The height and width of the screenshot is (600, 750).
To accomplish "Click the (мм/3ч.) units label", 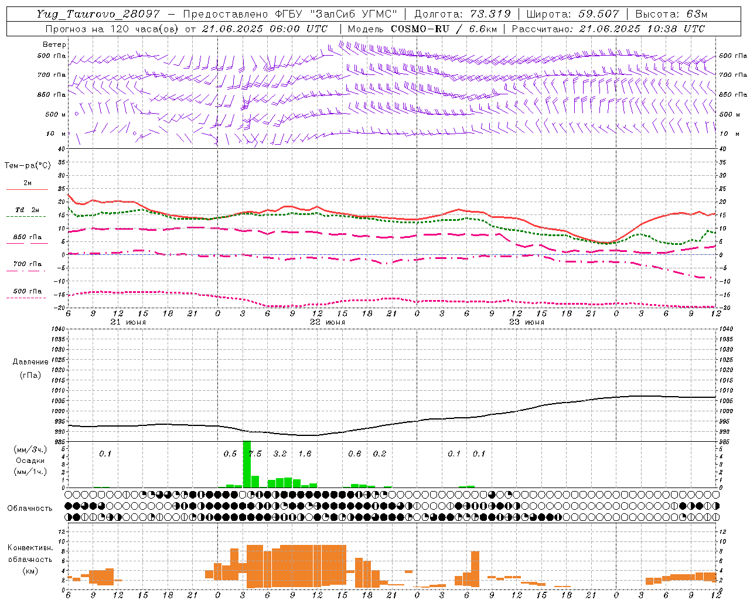I will [x=30, y=450].
